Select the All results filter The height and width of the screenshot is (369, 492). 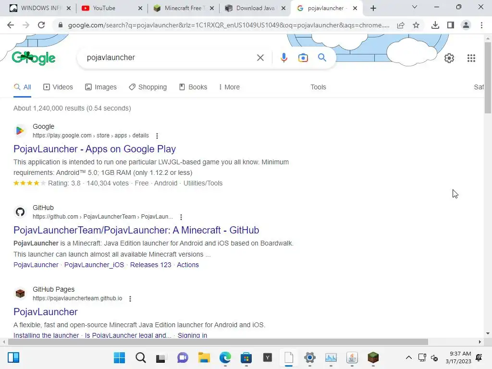coord(22,87)
